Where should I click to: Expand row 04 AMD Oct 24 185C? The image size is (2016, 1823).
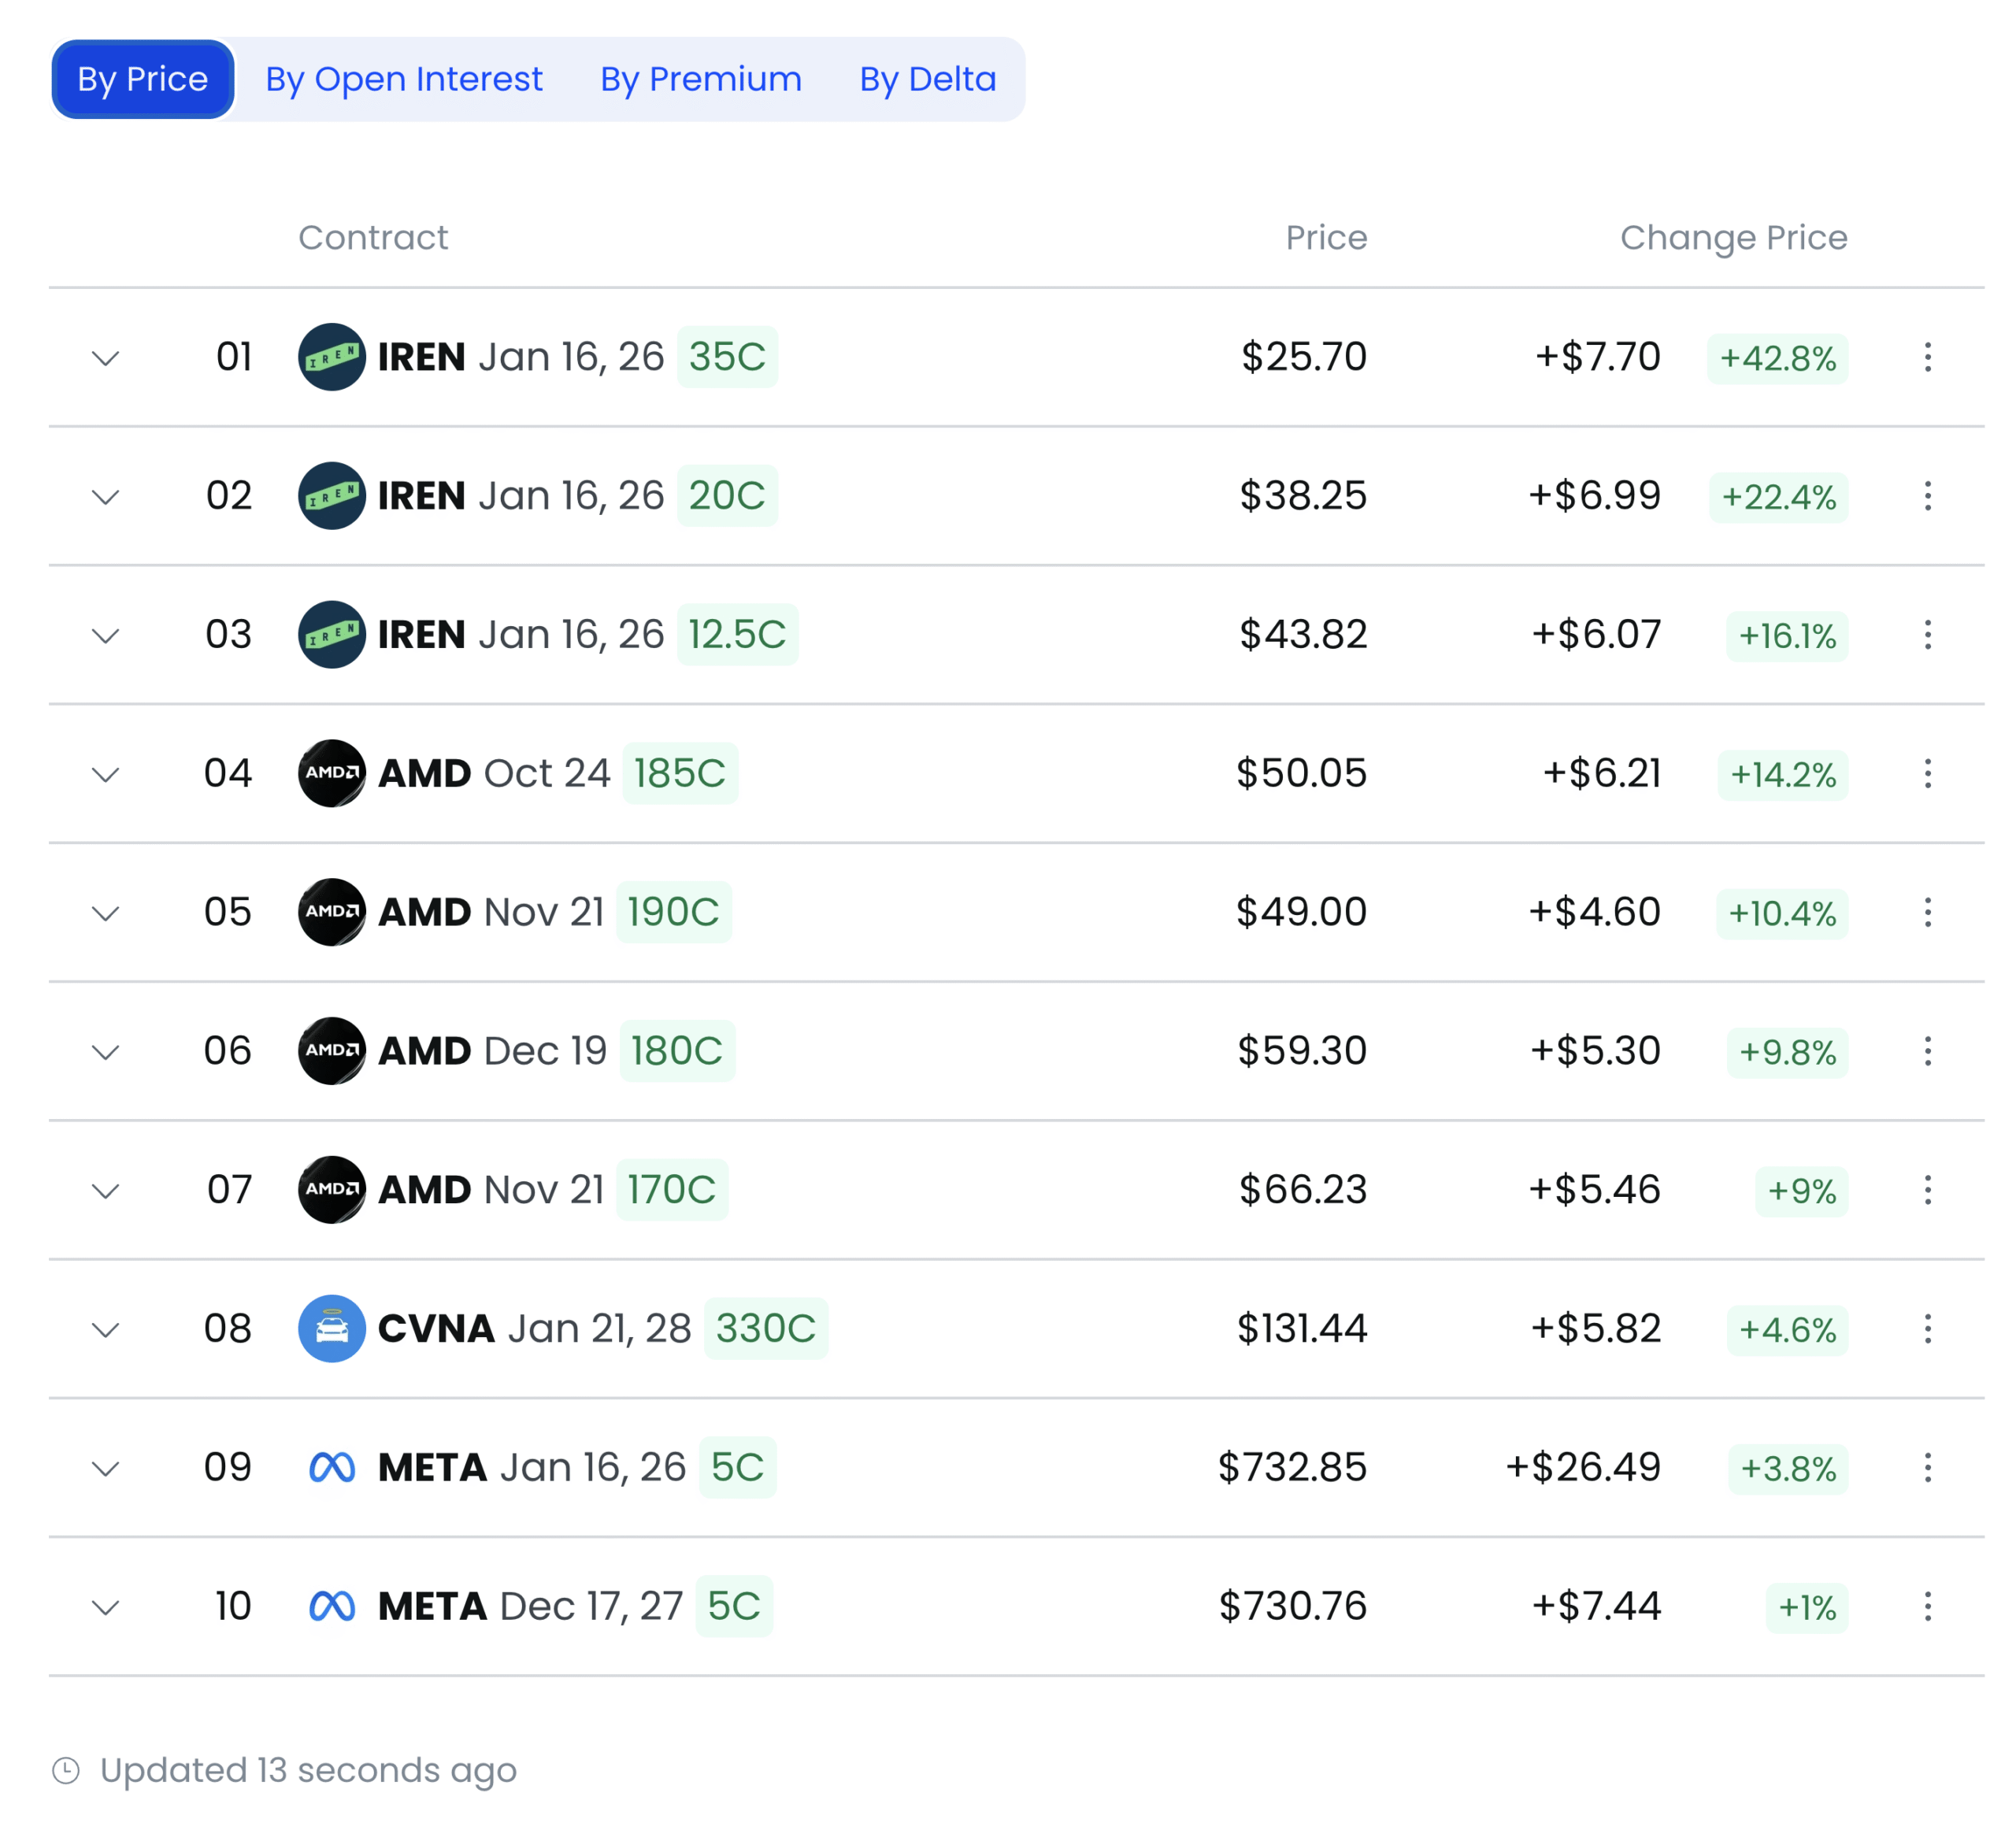coord(106,774)
